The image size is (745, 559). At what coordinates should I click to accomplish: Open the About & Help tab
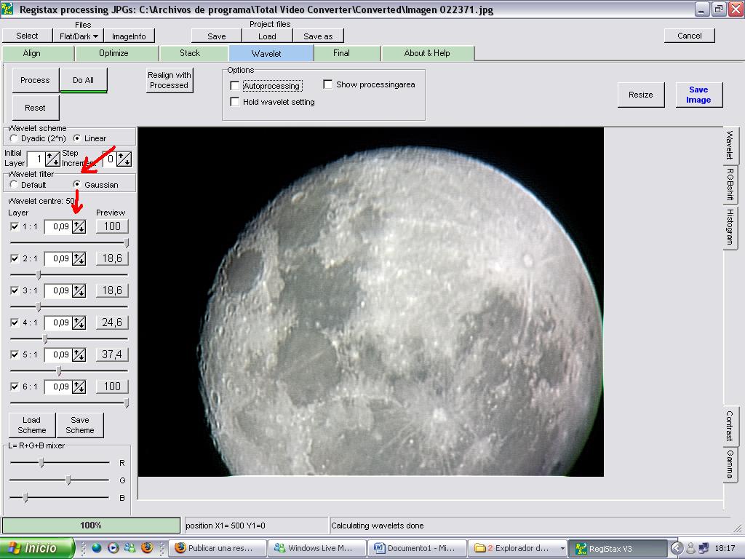coord(427,53)
